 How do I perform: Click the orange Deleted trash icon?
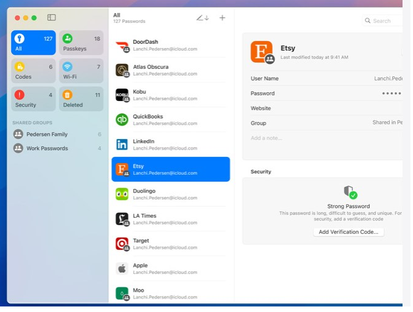pyautogui.click(x=67, y=95)
